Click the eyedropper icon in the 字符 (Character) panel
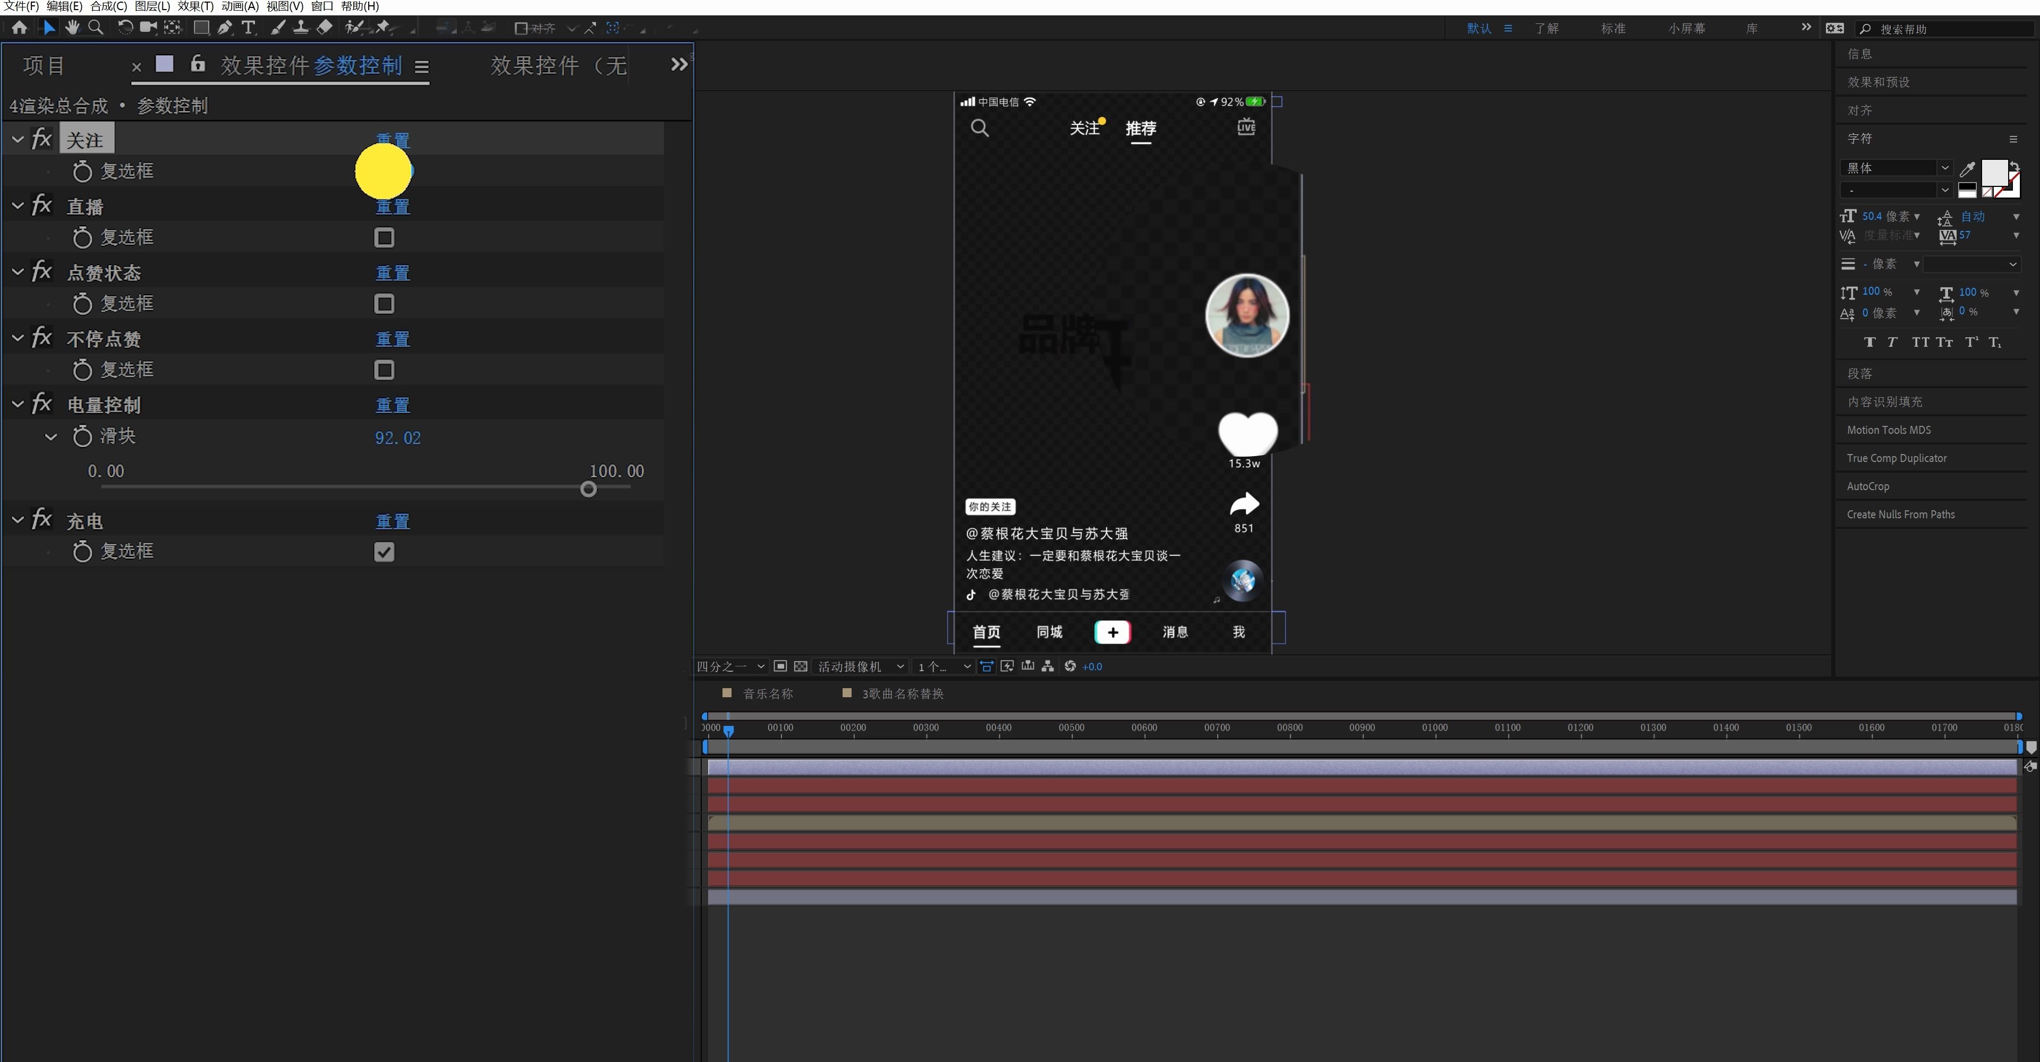This screenshot has width=2040, height=1062. [1967, 168]
